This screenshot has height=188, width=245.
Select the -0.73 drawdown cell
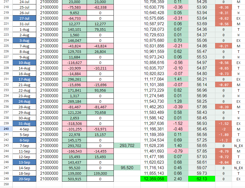coord(223,74)
